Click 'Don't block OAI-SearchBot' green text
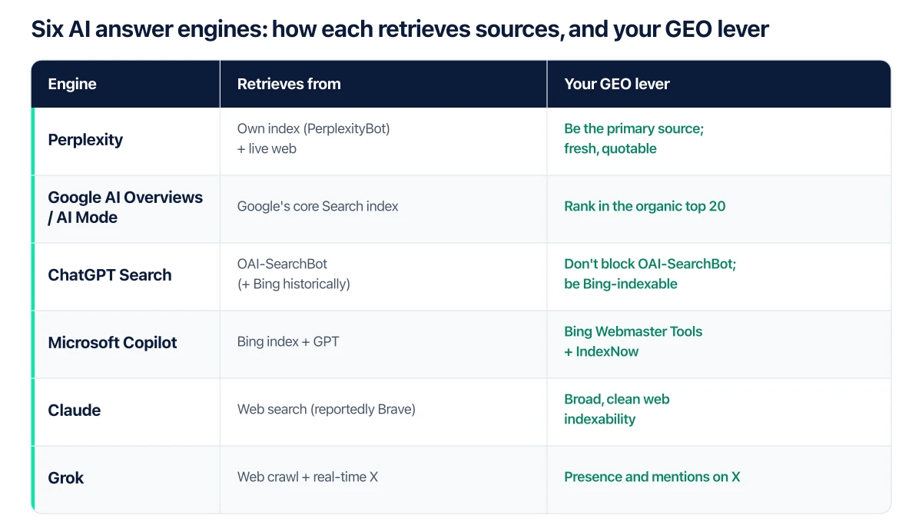Screen dimensions: 922x532 pos(650,264)
